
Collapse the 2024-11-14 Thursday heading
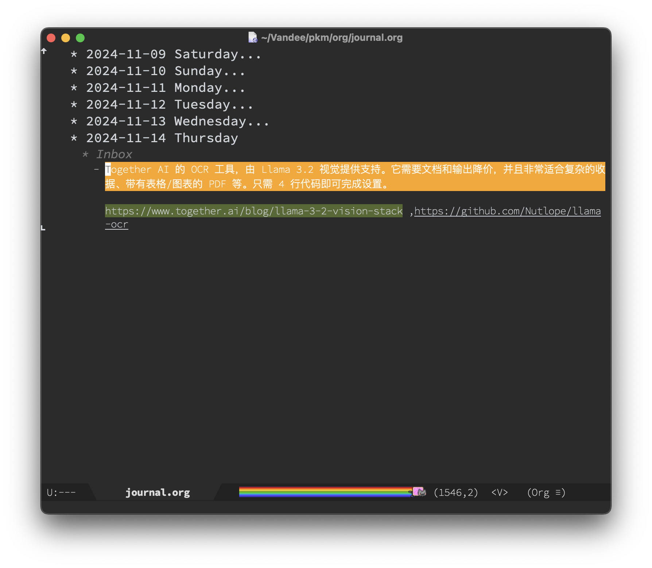click(x=162, y=138)
